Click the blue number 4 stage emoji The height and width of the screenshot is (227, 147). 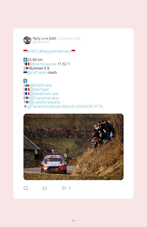(25, 60)
